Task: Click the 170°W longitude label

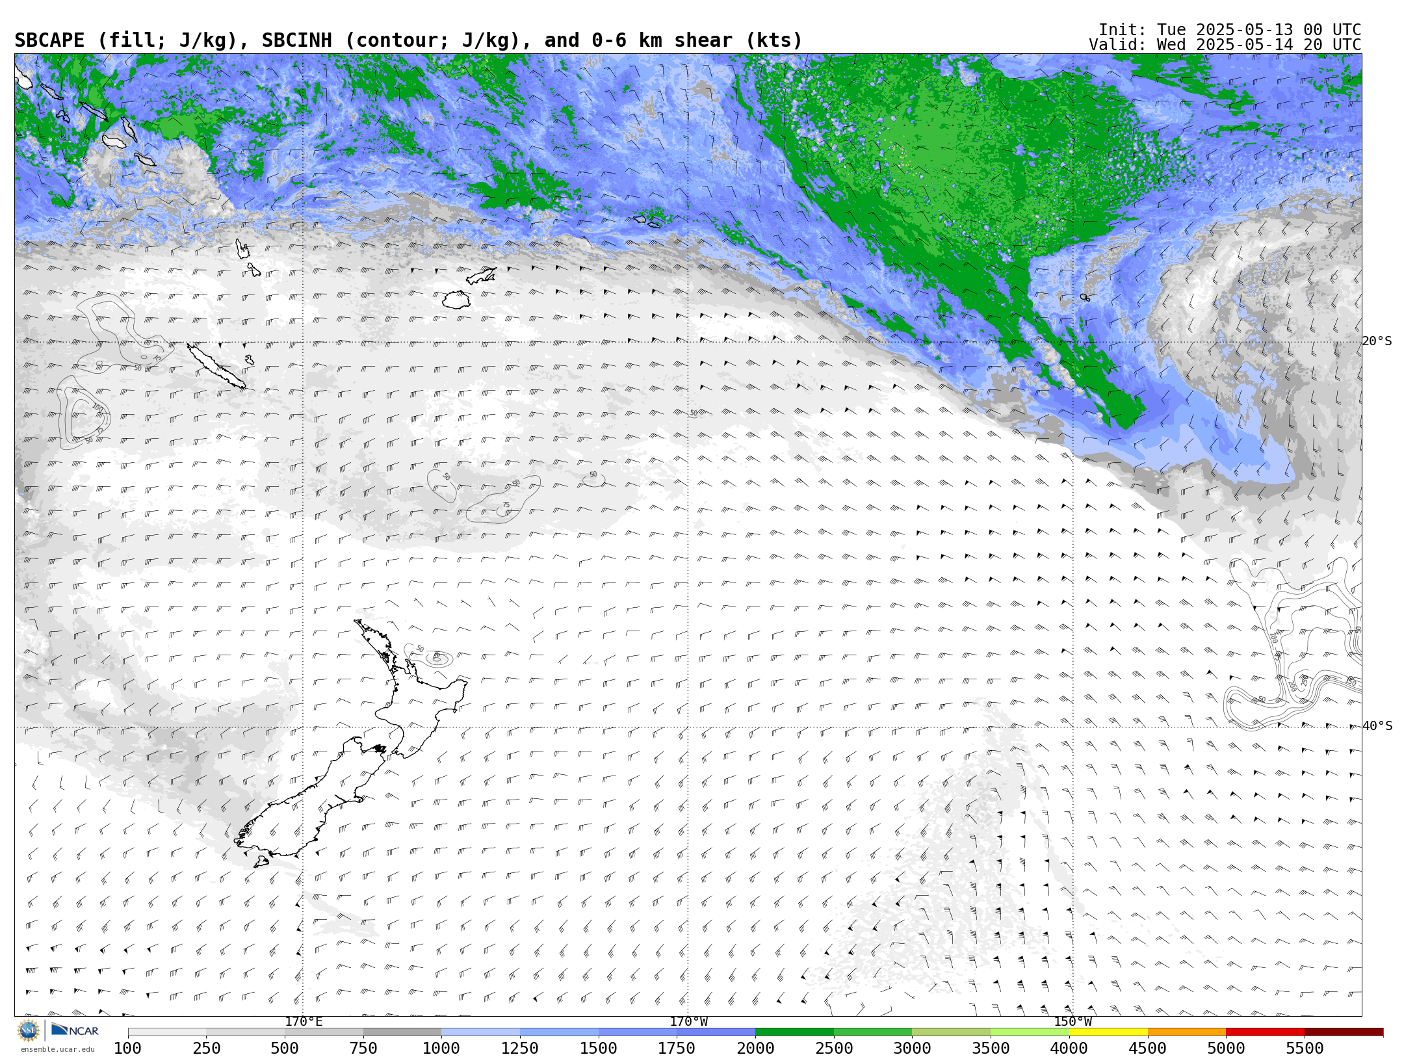Action: coord(689,1022)
